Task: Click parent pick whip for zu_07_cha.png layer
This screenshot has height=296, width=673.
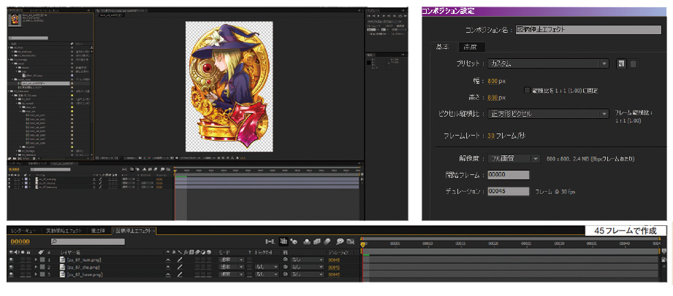Action: (285, 268)
